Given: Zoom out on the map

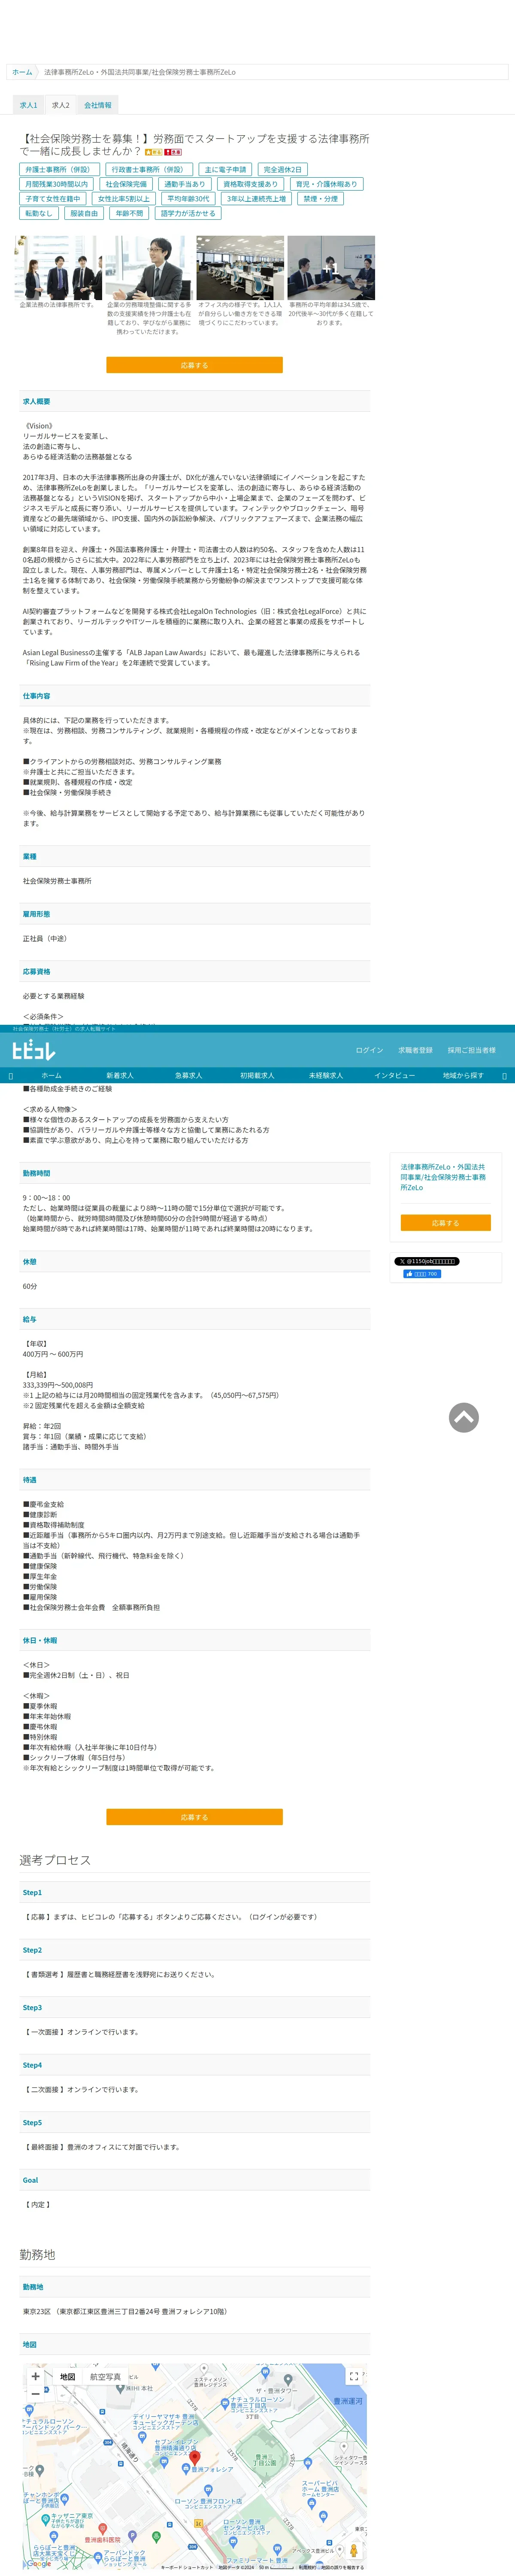Looking at the screenshot, I should coord(35,2394).
